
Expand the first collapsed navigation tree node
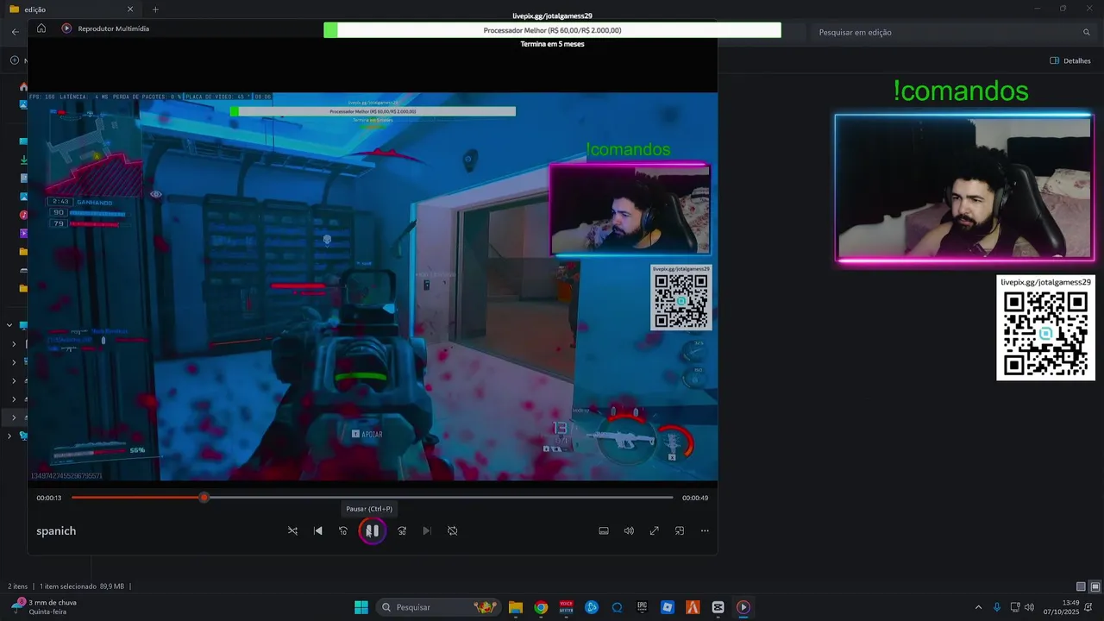[13, 344]
